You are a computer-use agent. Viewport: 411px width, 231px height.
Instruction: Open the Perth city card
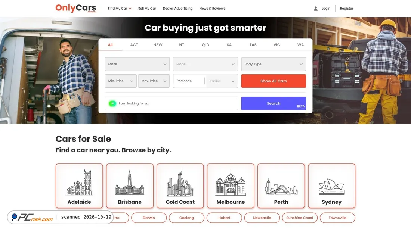[281, 186]
